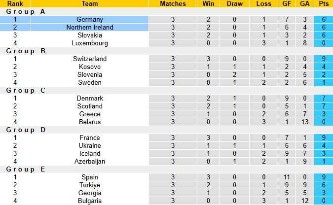Click the Group A section label

click(x=26, y=11)
